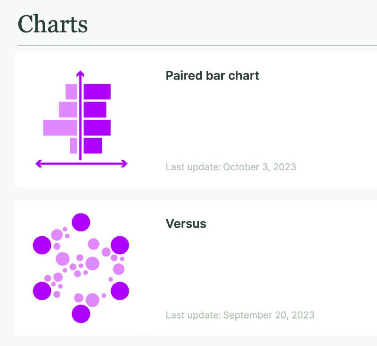Open the "Versus" title link

186,223
